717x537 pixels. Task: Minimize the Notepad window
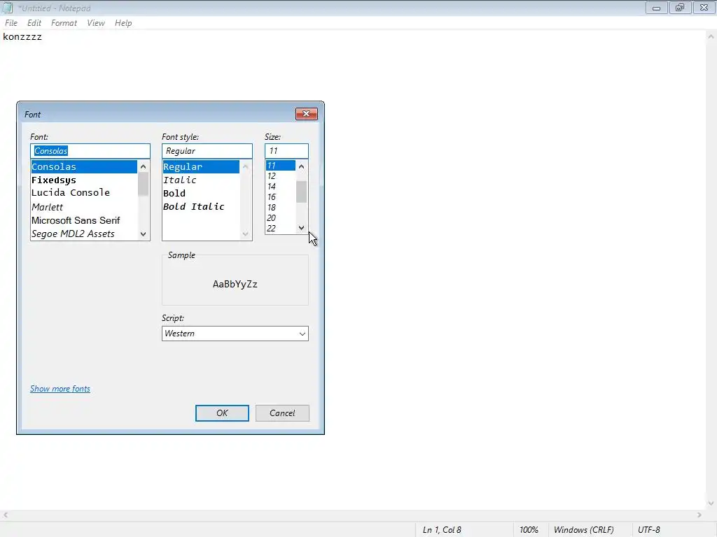656,8
